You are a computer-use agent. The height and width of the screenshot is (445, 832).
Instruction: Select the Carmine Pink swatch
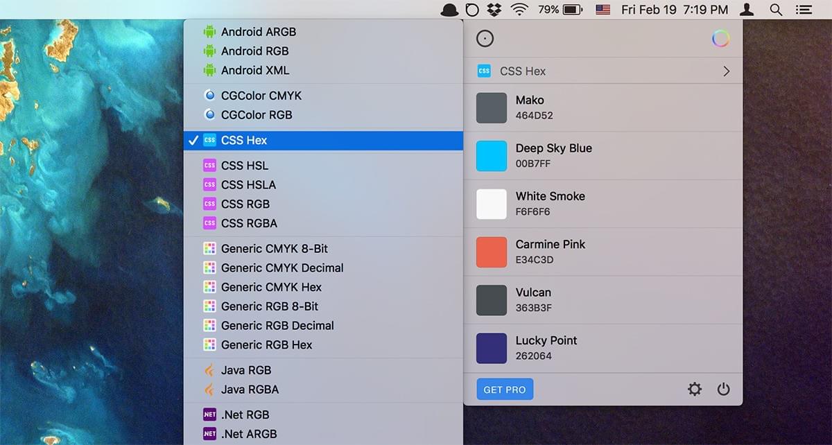pos(492,252)
